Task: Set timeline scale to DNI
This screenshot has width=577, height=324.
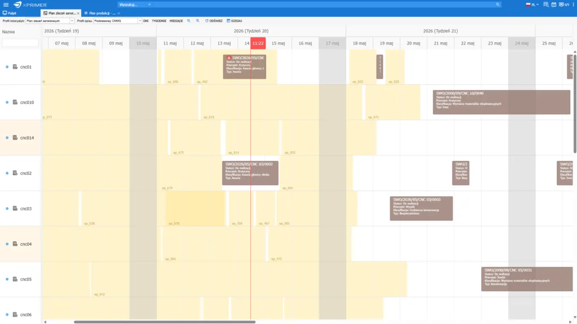Action: [146, 21]
